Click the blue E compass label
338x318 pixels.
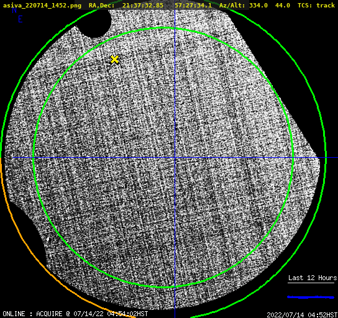pyautogui.click(x=21, y=19)
